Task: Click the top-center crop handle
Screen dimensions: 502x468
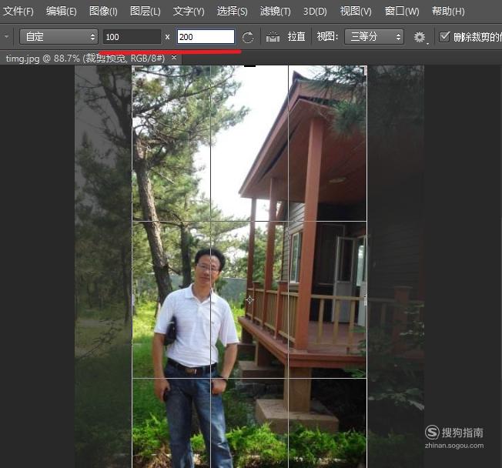Action: pos(249,66)
